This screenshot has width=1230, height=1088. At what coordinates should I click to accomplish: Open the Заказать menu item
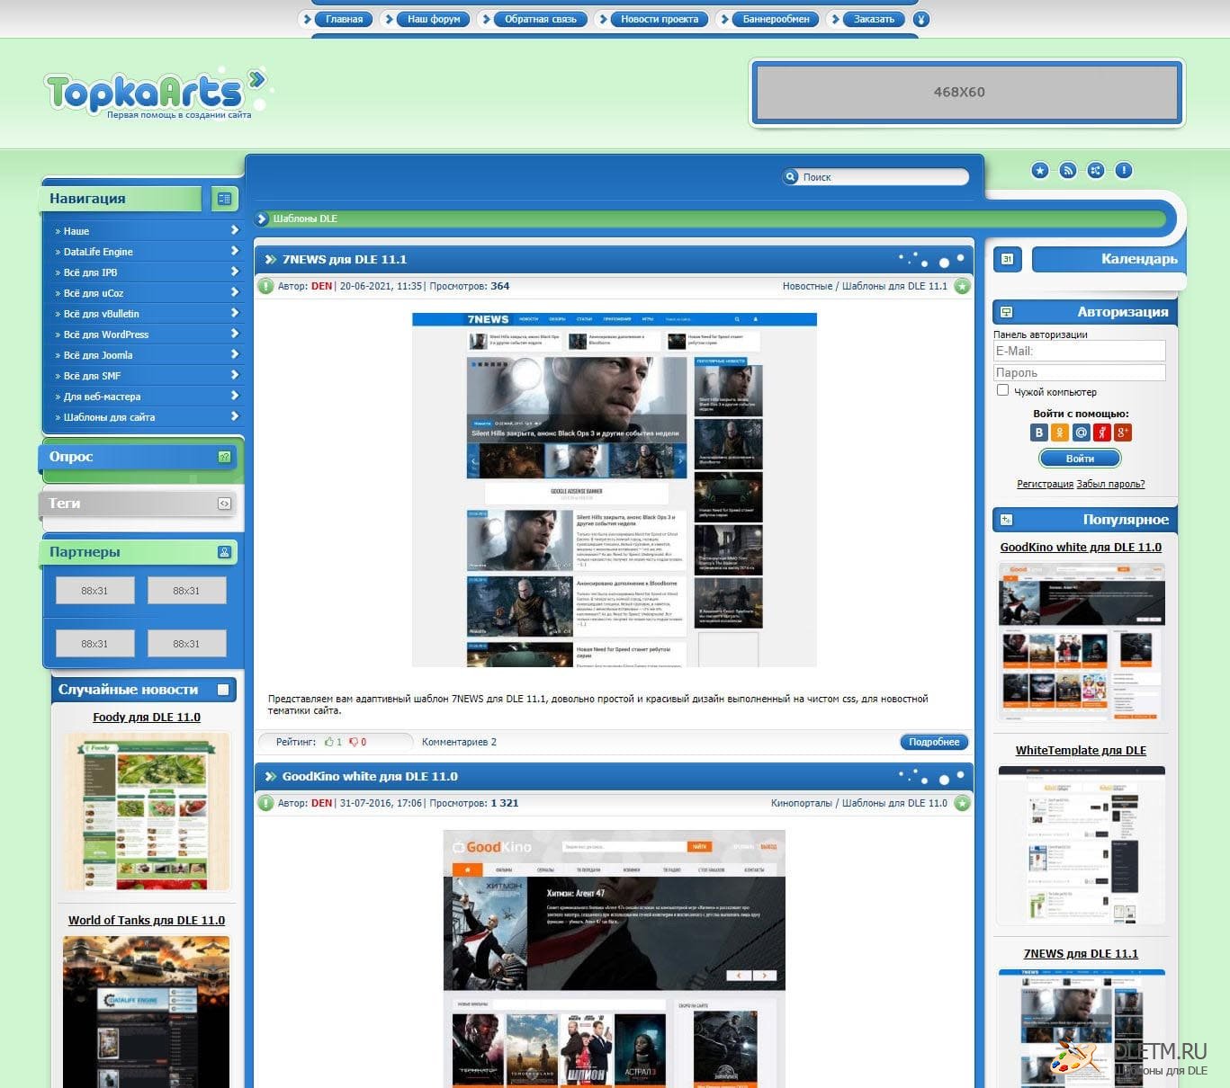pyautogui.click(x=874, y=19)
